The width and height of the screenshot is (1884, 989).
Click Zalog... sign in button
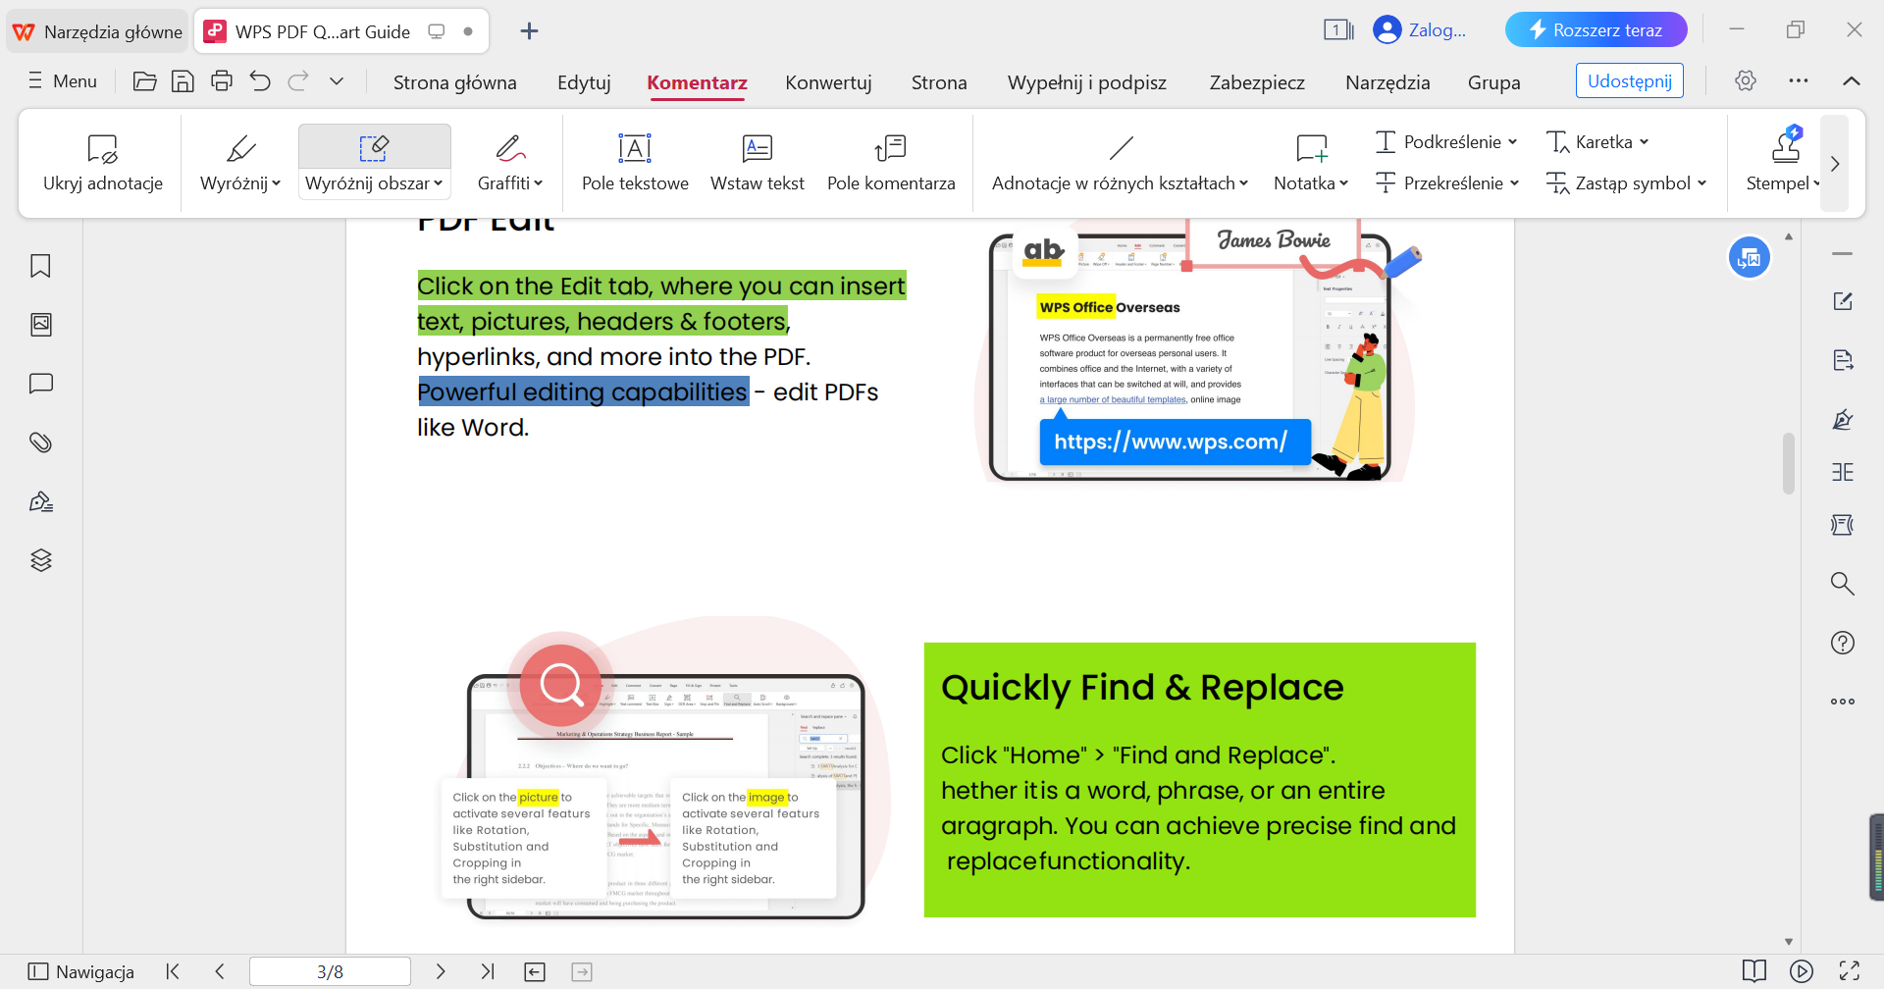click(1420, 29)
